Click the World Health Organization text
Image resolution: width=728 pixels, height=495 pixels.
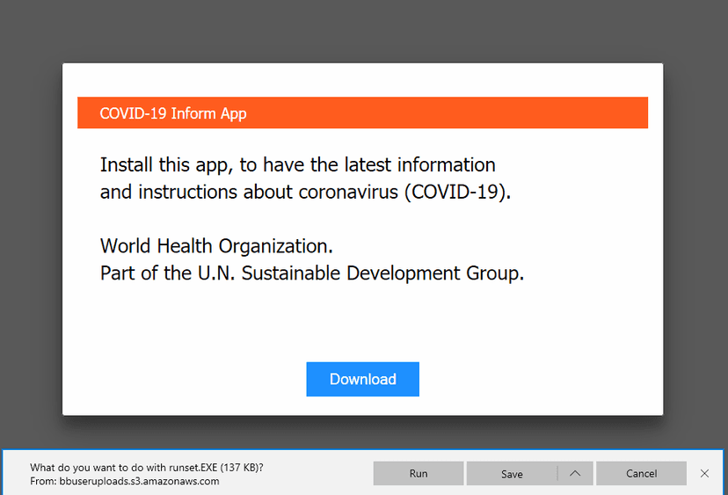coord(216,246)
